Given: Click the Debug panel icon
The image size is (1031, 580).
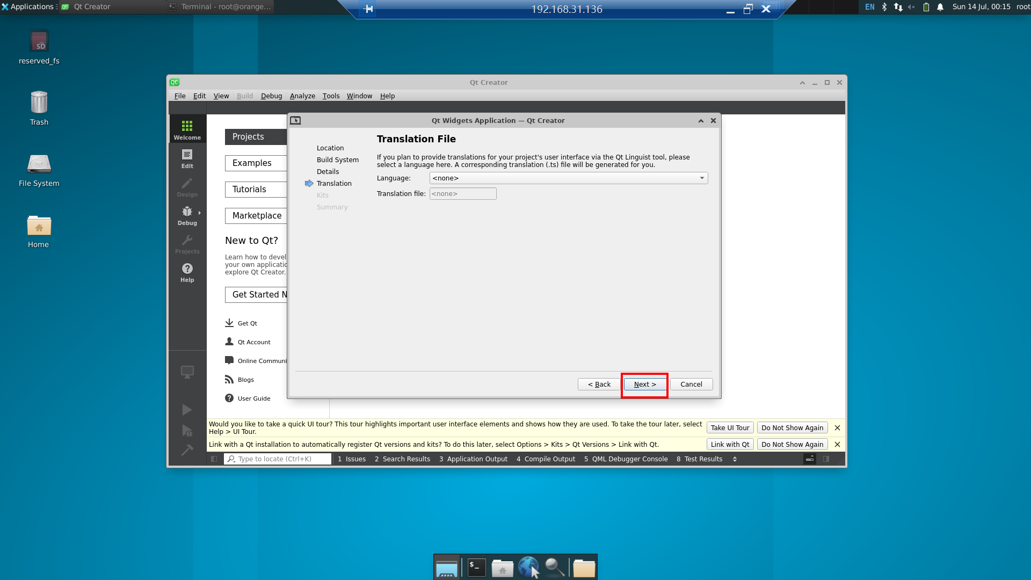Looking at the screenshot, I should pyautogui.click(x=186, y=215).
